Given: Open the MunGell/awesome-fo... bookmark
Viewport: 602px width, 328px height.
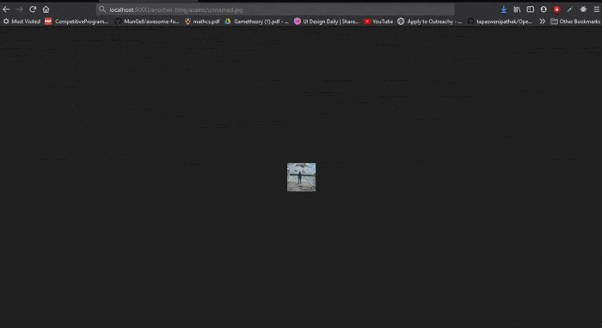Looking at the screenshot, I should 147,21.
